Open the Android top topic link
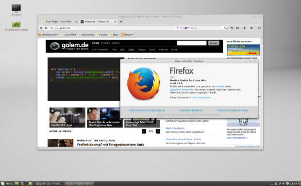The height and width of the screenshot is (186, 301). coord(163,50)
